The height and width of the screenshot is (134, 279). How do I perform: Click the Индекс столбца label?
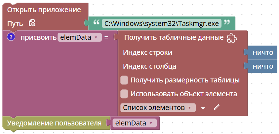pyautogui.click(x=149, y=66)
